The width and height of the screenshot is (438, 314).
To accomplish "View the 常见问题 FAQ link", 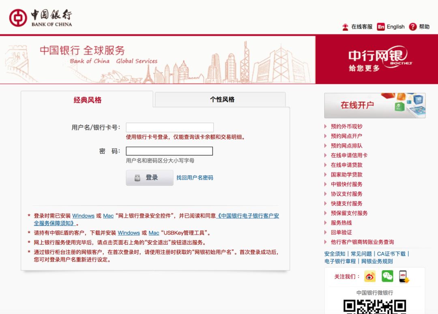I will (362, 253).
